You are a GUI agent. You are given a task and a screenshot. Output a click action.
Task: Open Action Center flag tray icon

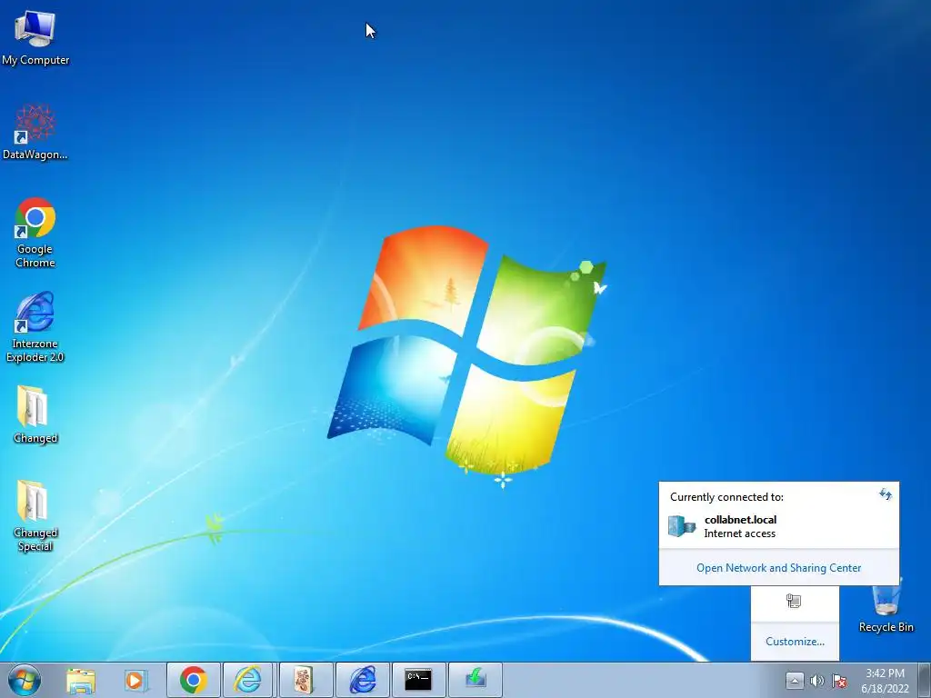pyautogui.click(x=839, y=681)
